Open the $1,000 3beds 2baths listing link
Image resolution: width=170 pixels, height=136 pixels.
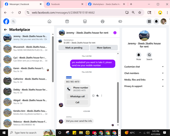tap(79, 43)
